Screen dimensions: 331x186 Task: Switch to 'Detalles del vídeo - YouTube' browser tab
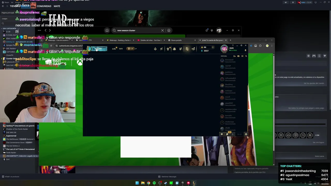point(151,40)
